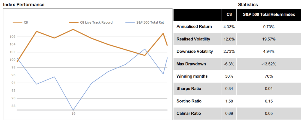Viewport: 305px width, 126px height.
Task: Click the Index Performance heading
Action: (x=23, y=4)
